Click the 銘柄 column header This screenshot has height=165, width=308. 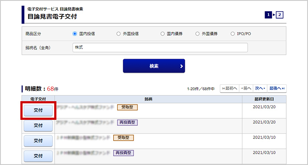click(148, 99)
